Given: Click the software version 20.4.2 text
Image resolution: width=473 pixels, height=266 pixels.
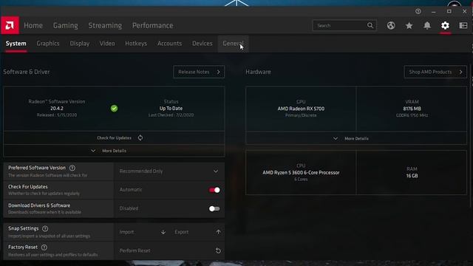Looking at the screenshot, I should click(57, 109).
